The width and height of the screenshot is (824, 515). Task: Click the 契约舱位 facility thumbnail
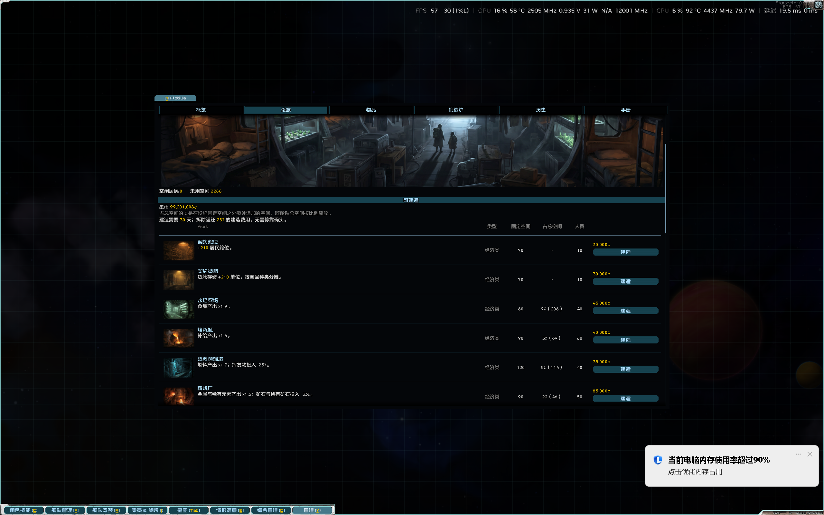(179, 250)
